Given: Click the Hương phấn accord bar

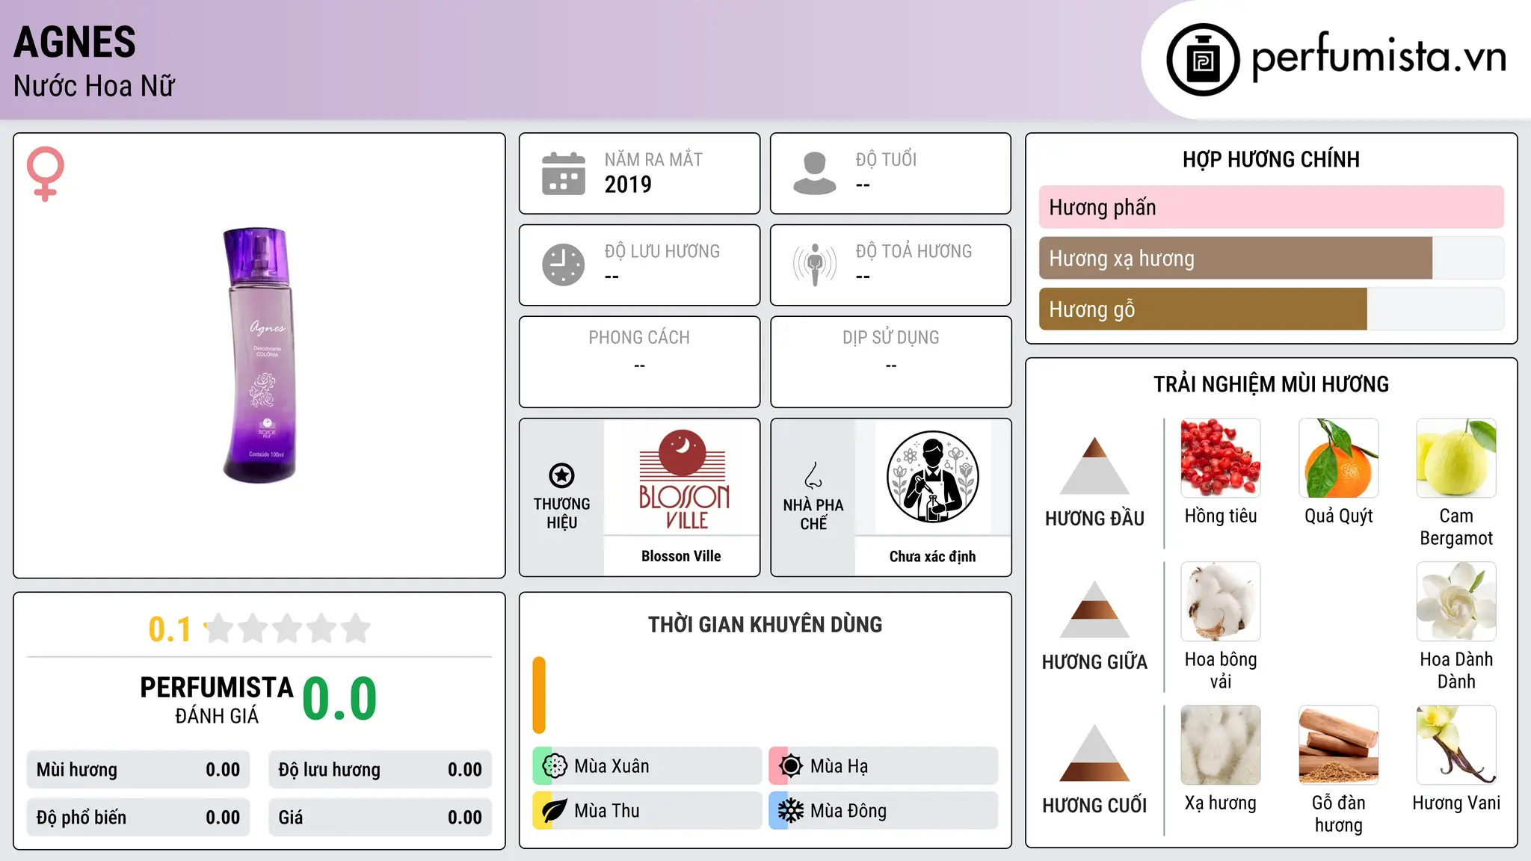Looking at the screenshot, I should [x=1272, y=207].
